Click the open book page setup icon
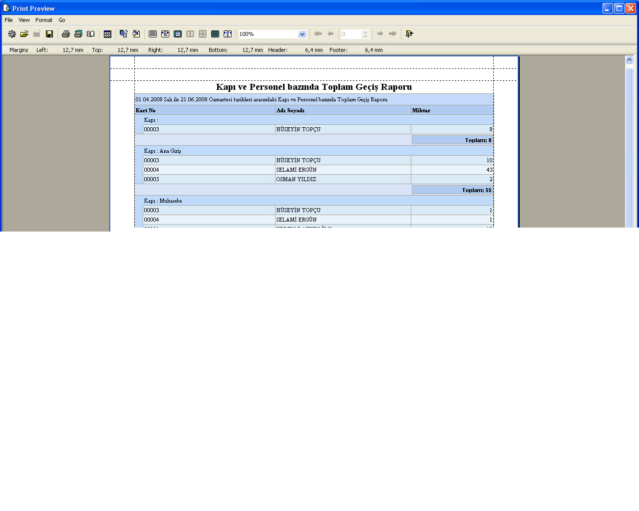The image size is (639, 511). coord(90,34)
